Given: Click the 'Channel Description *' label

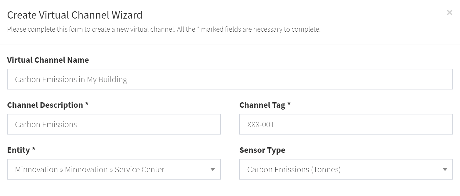Looking at the screenshot, I should point(48,105).
